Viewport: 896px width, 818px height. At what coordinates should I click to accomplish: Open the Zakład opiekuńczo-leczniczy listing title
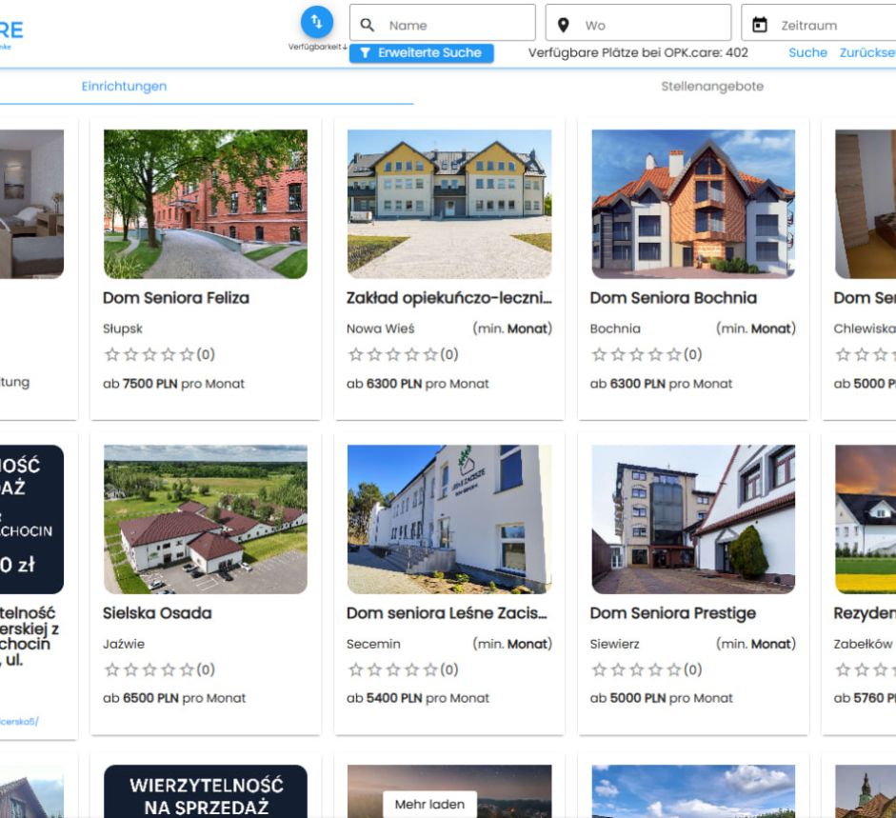[449, 298]
